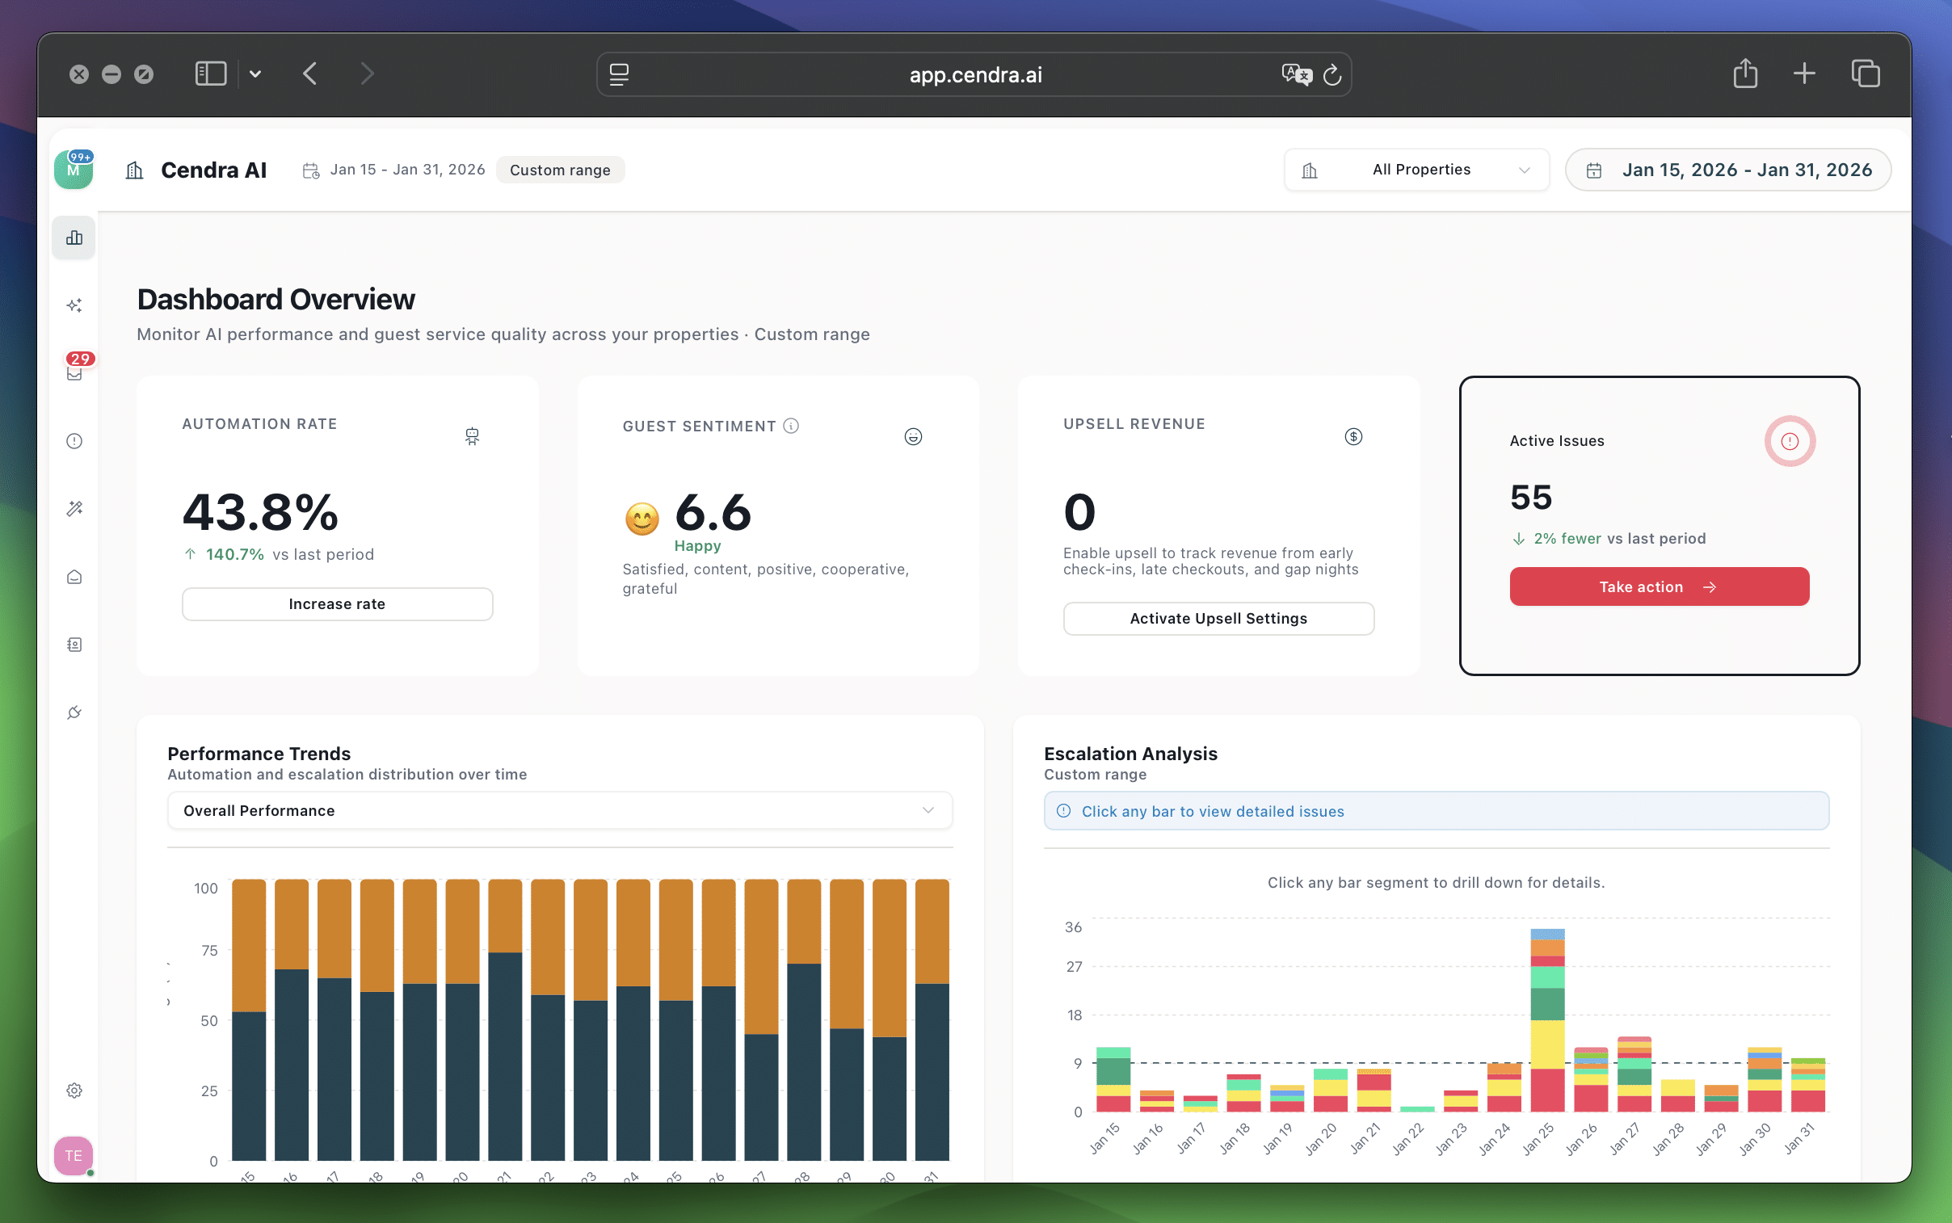Open the Jan 15 - Jan 31 date range picker
The image size is (1952, 1223).
coord(1728,170)
